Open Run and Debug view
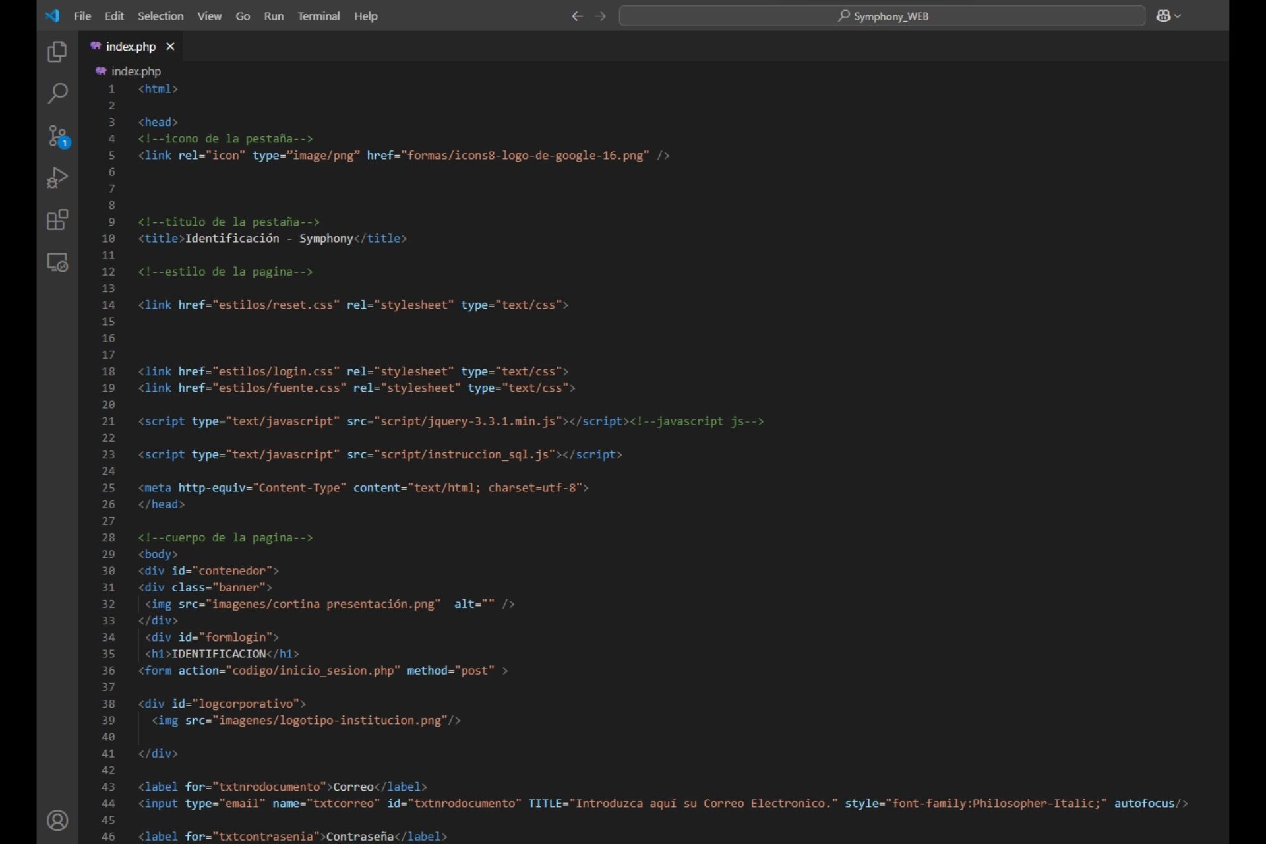This screenshot has height=844, width=1266. pyautogui.click(x=57, y=177)
